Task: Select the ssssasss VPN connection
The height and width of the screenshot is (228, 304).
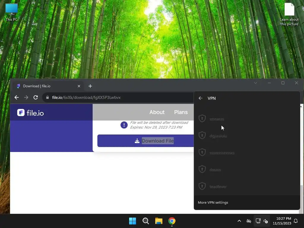Action: tap(247, 118)
